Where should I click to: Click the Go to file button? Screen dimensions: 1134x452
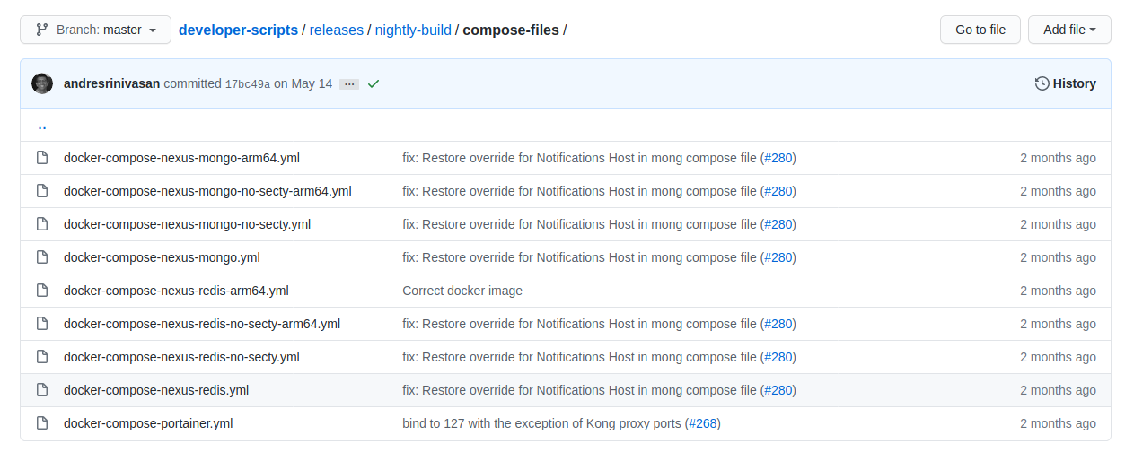[x=980, y=30]
